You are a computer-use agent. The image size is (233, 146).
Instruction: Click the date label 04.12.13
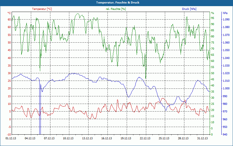[30, 138]
